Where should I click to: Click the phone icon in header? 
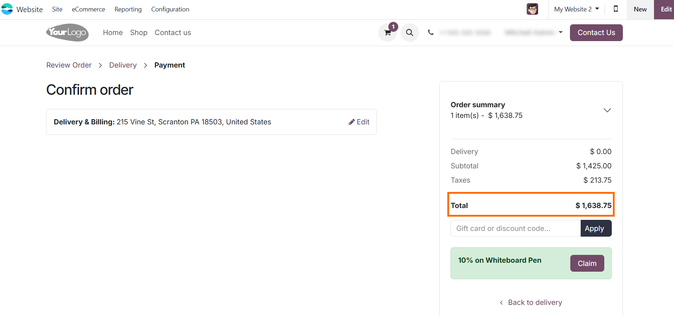tap(431, 33)
